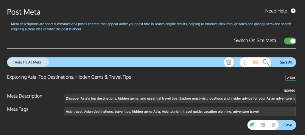This screenshot has width=305, height=135.
Task: Toggle the Set checkbox for the post
Action: point(290,78)
